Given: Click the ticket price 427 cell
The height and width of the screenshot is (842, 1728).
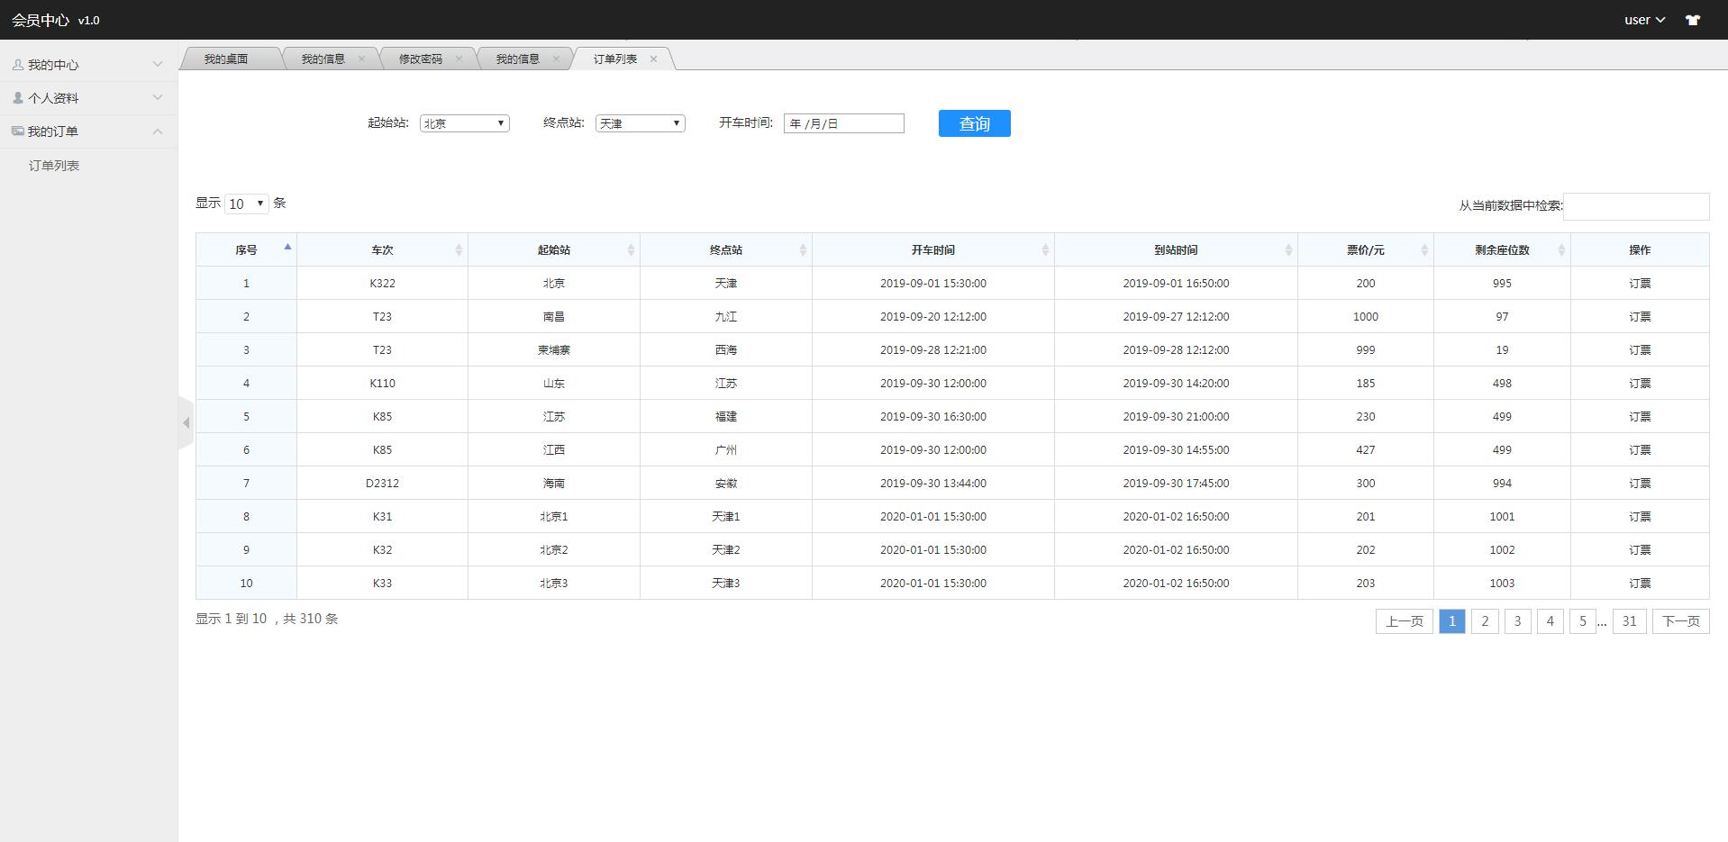Looking at the screenshot, I should [1366, 450].
